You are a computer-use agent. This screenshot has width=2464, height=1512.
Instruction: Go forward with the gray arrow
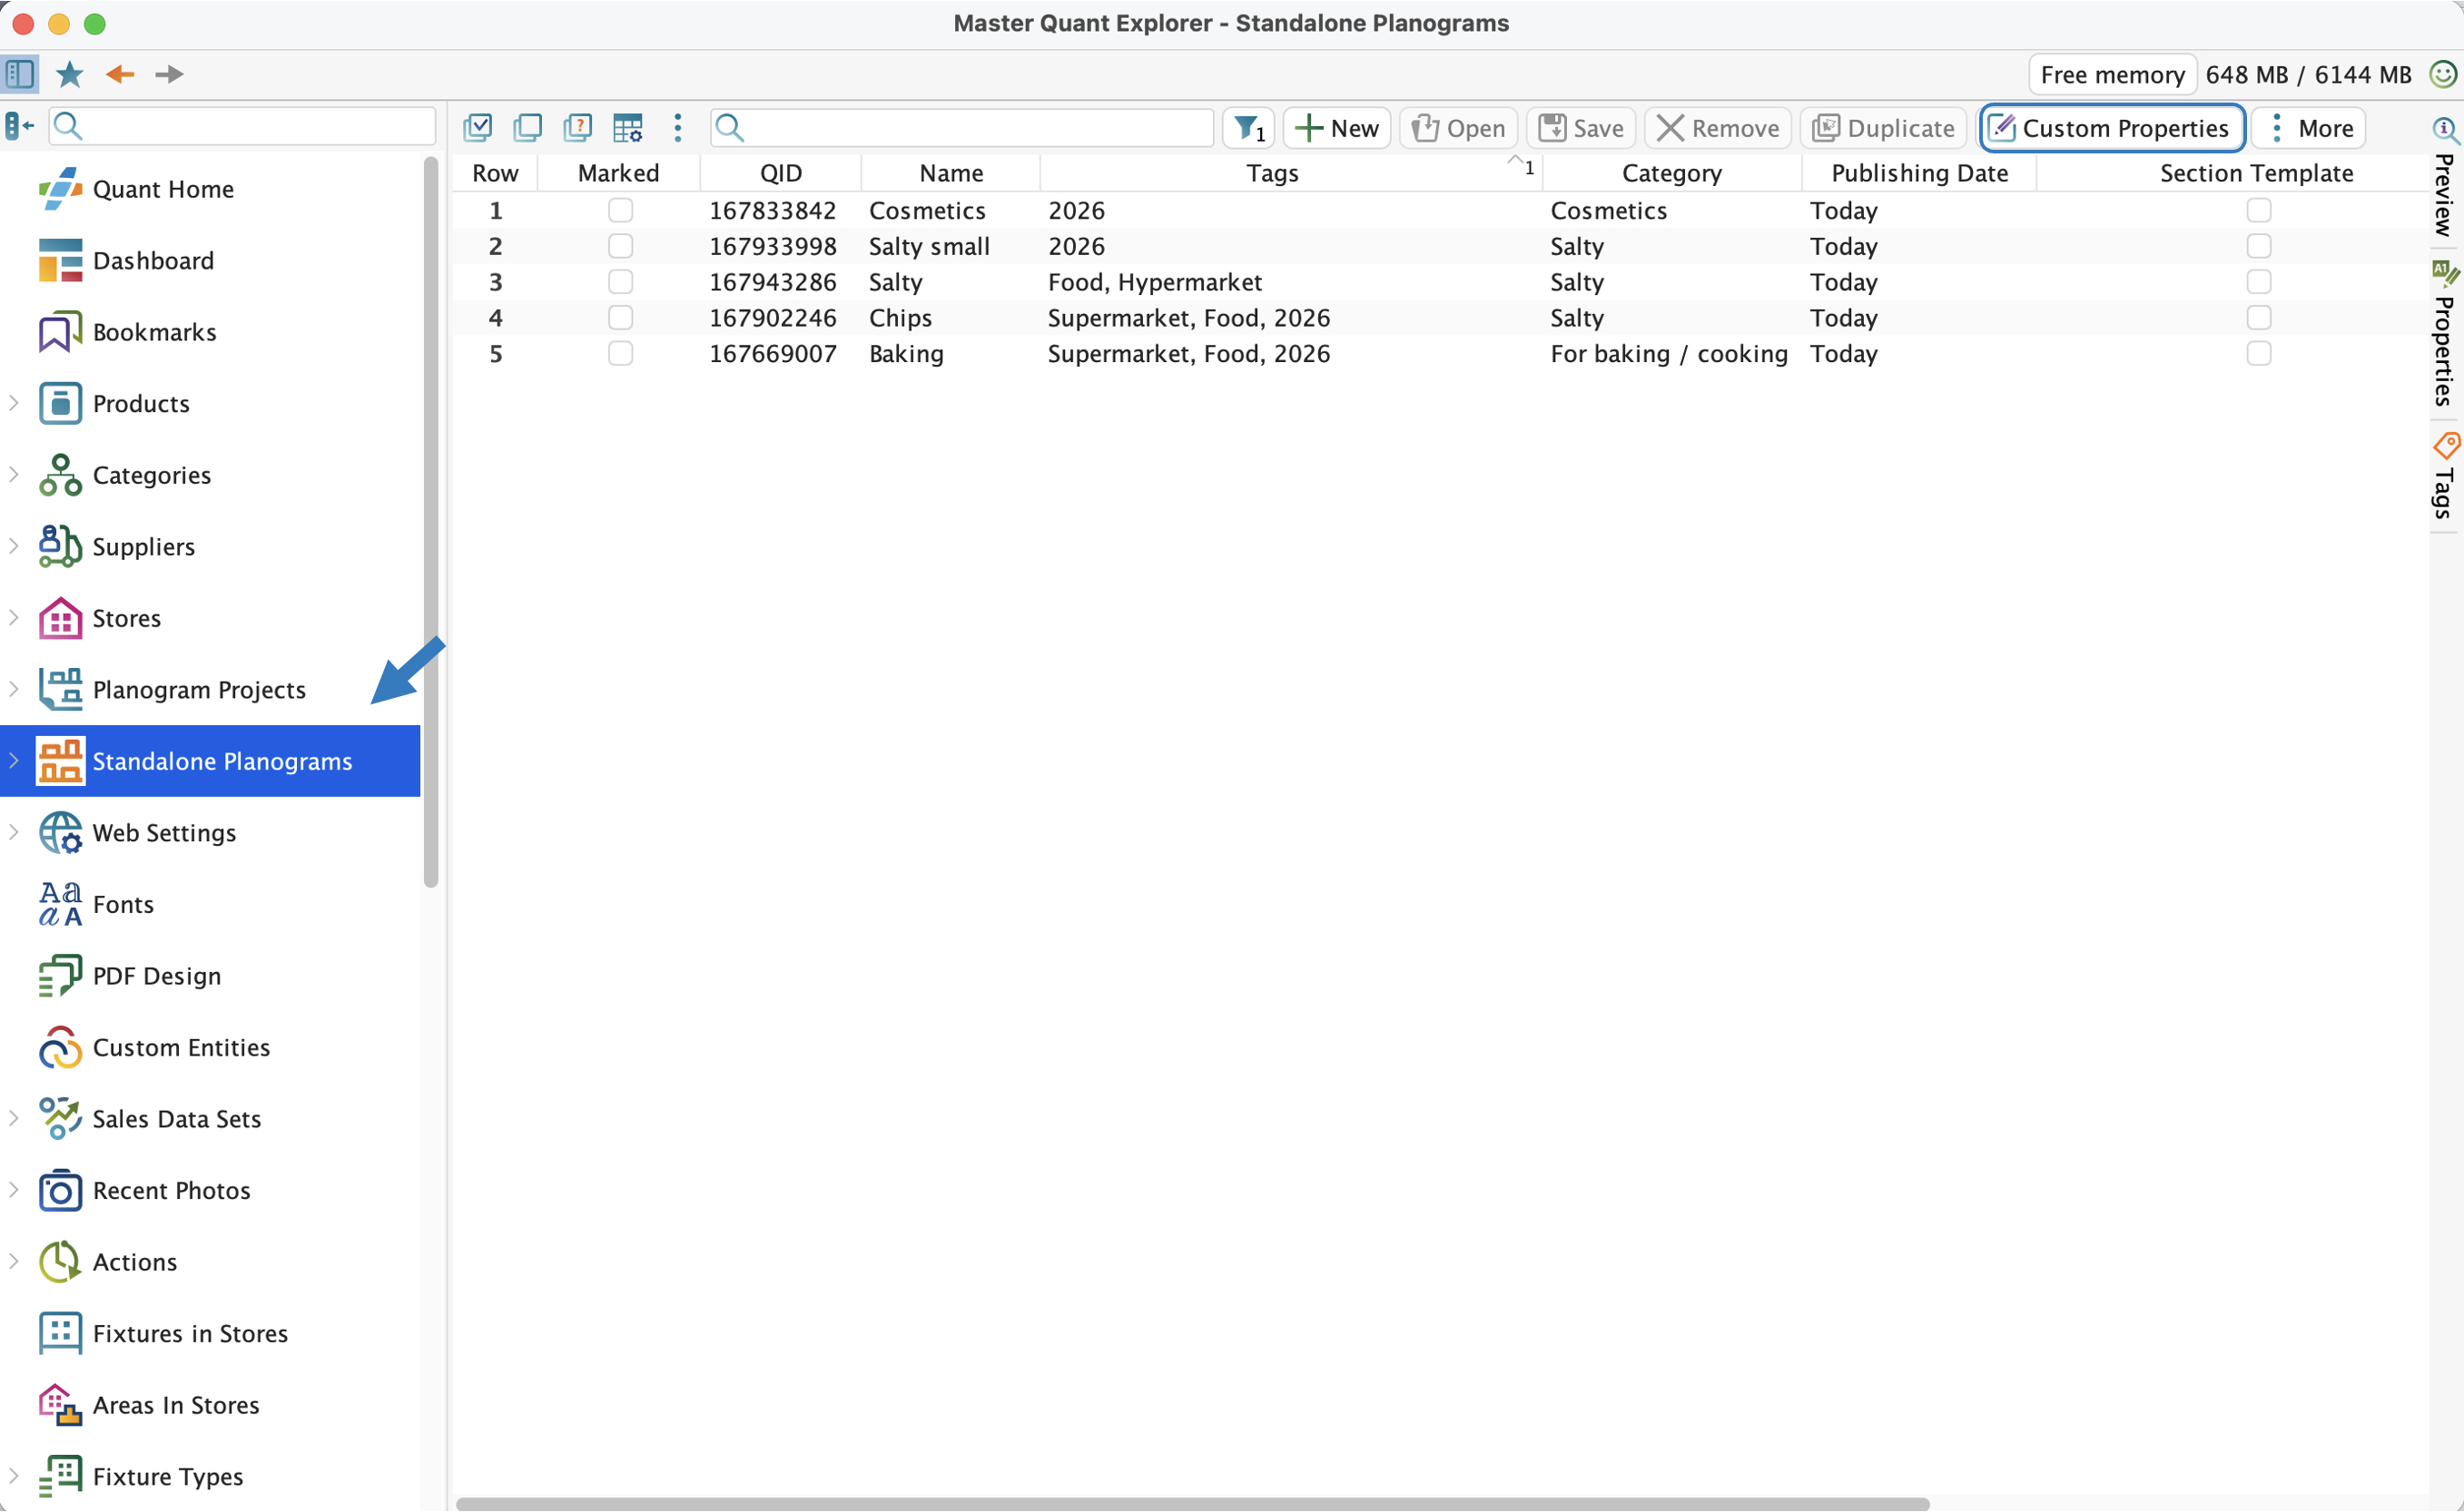click(x=169, y=74)
